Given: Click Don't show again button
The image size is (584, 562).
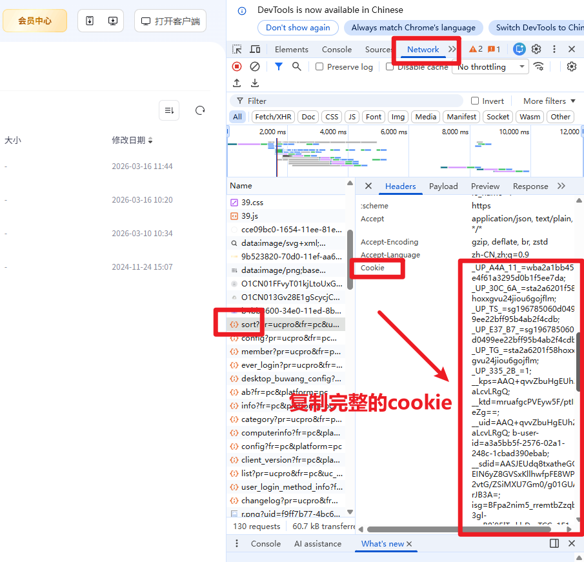Looking at the screenshot, I should click(298, 28).
